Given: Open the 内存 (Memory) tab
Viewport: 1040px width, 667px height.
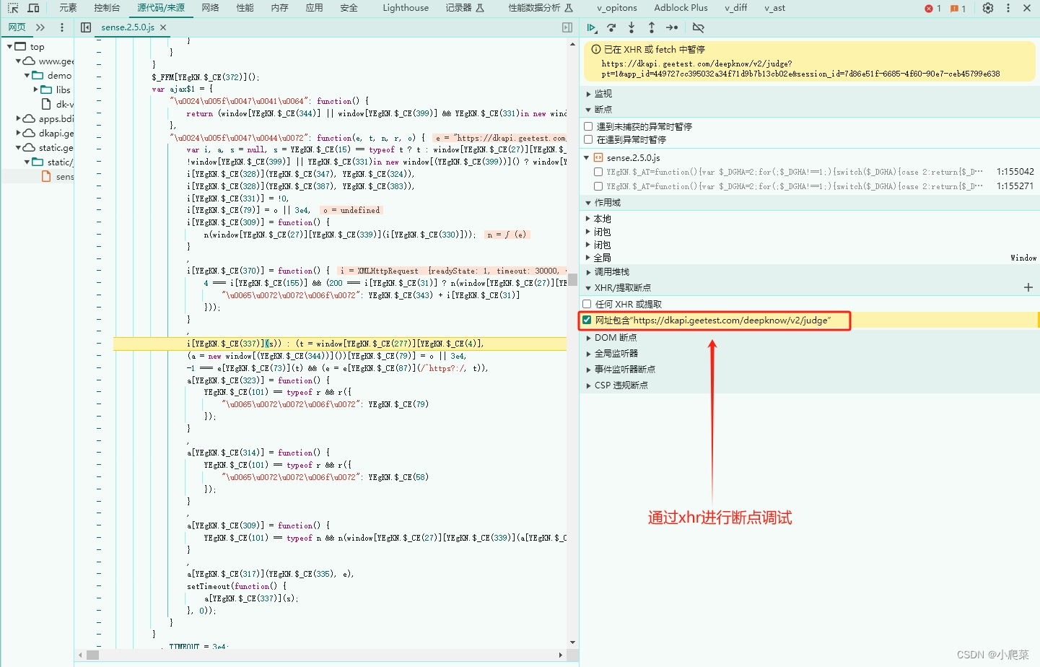Looking at the screenshot, I should (279, 8).
